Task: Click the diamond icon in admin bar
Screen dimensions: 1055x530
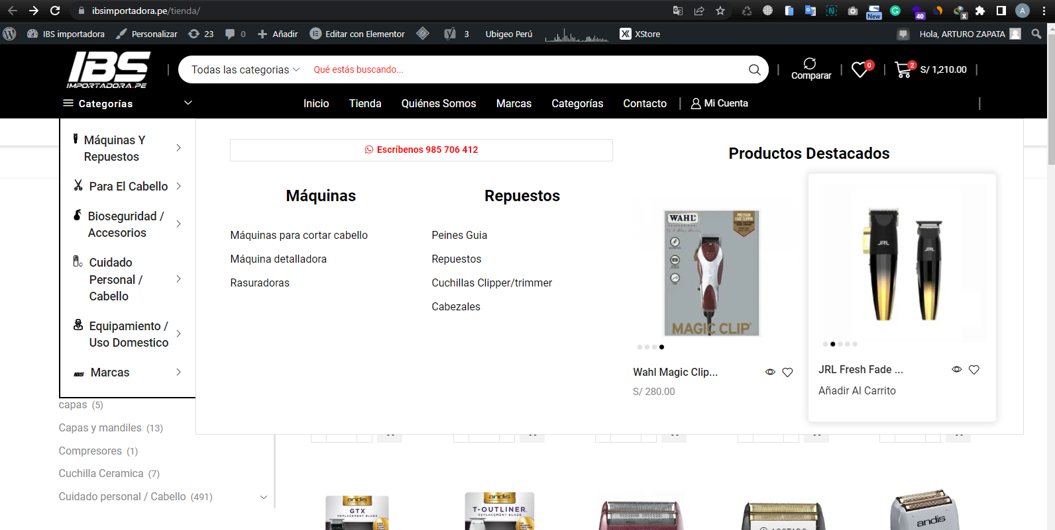Action: coord(423,33)
